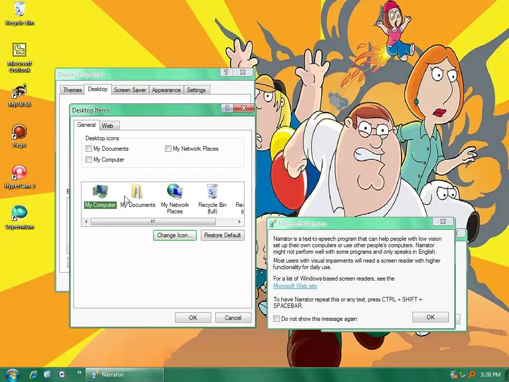Click the network tray icon
The width and height of the screenshot is (509, 382).
click(463, 375)
